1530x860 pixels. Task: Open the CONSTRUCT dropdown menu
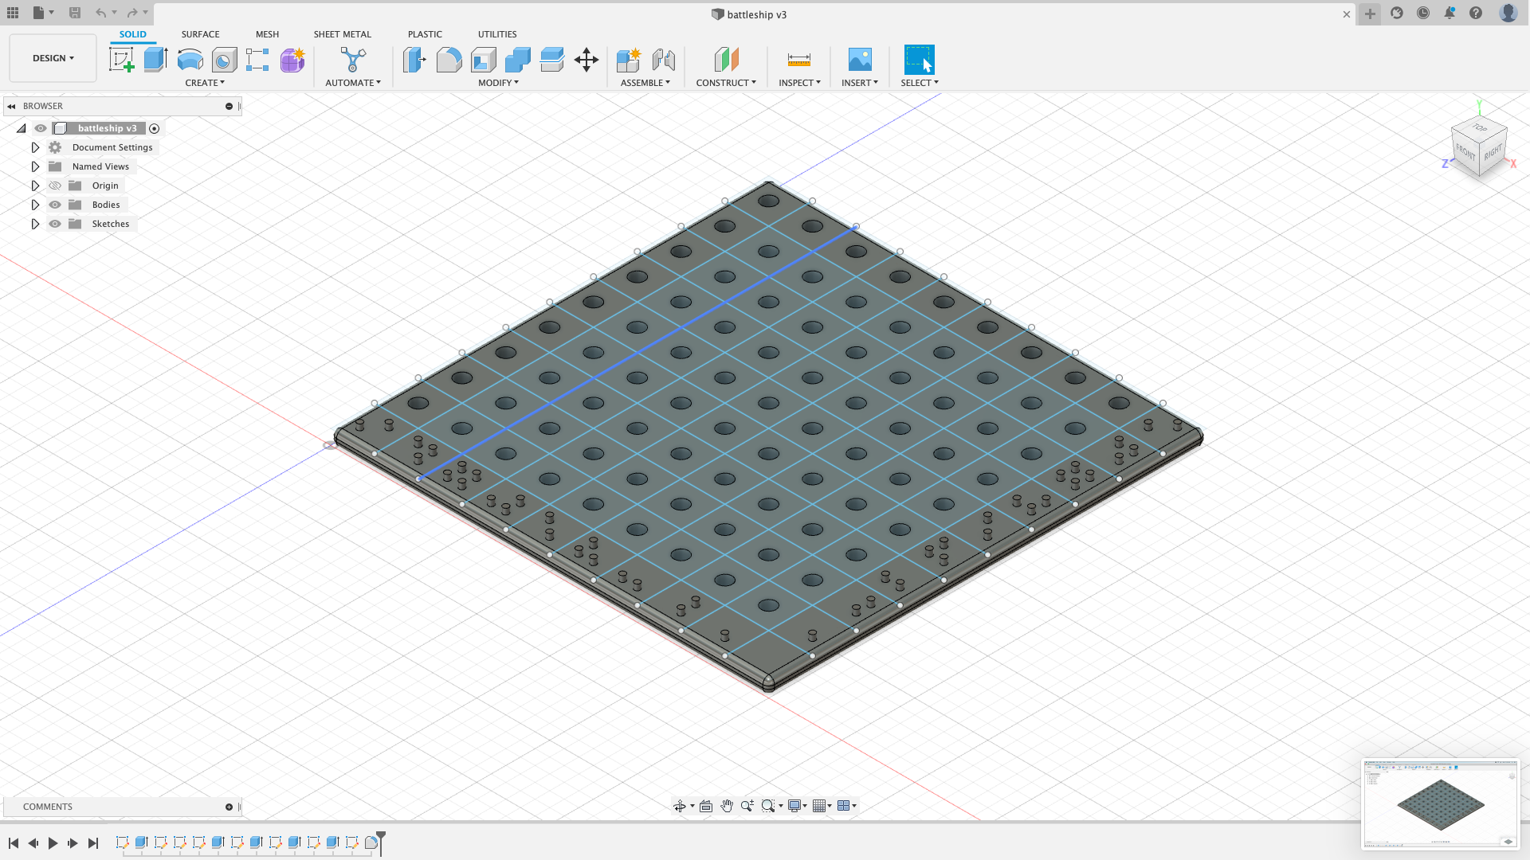[x=726, y=83]
